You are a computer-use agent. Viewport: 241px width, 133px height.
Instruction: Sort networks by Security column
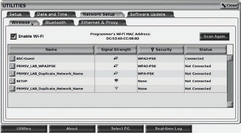(x=161, y=49)
